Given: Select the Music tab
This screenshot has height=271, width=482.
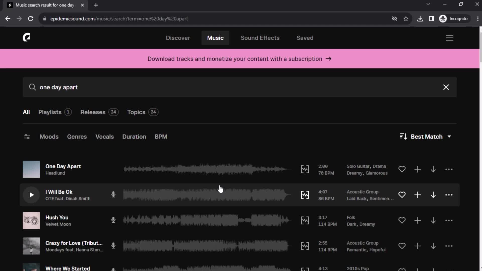Looking at the screenshot, I should (x=215, y=38).
